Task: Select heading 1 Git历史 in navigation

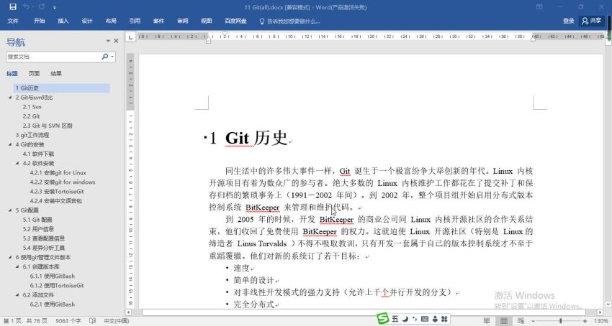Action: [x=61, y=88]
